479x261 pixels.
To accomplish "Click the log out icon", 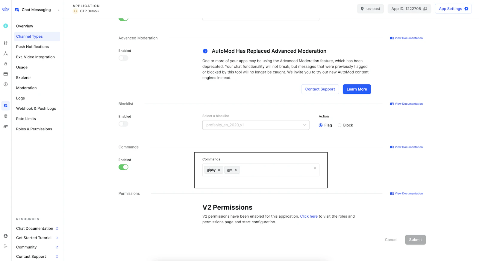I will [5, 246].
